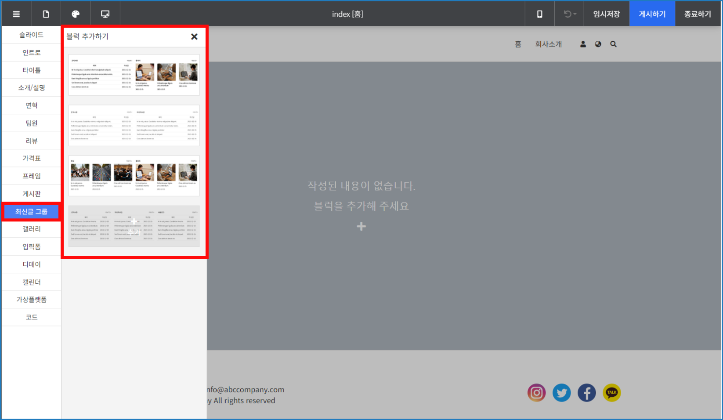The height and width of the screenshot is (420, 723).
Task: Click the 게시하기 publish button
Action: 652,14
